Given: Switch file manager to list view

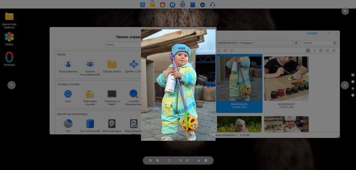Looking at the screenshot, I should pyautogui.click(x=315, y=51).
